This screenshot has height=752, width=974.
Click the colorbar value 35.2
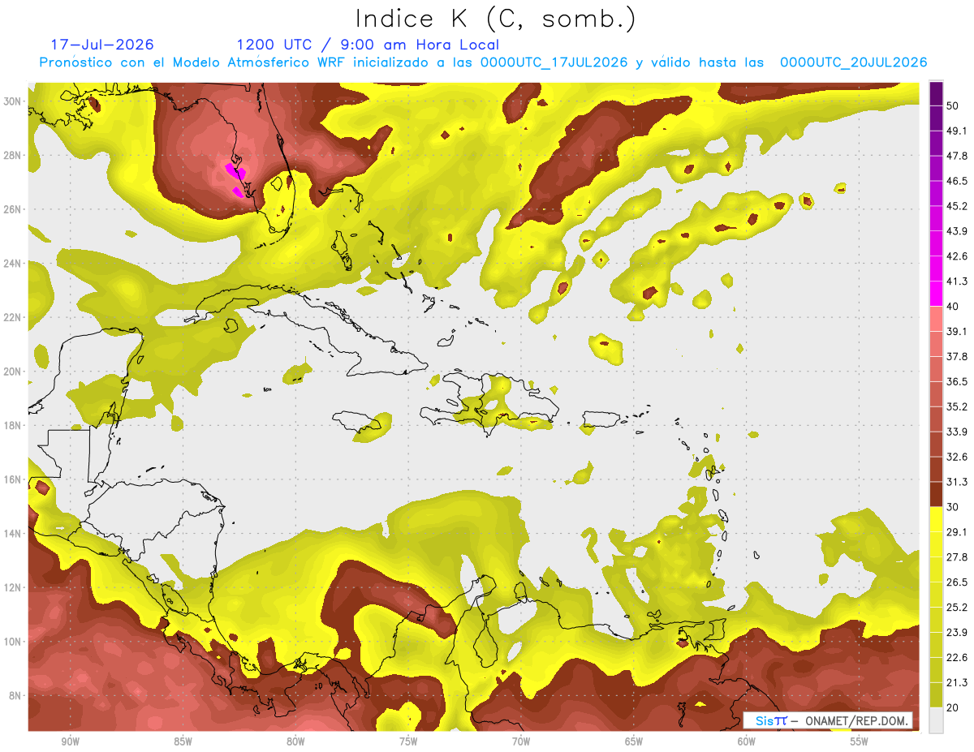tap(957, 406)
